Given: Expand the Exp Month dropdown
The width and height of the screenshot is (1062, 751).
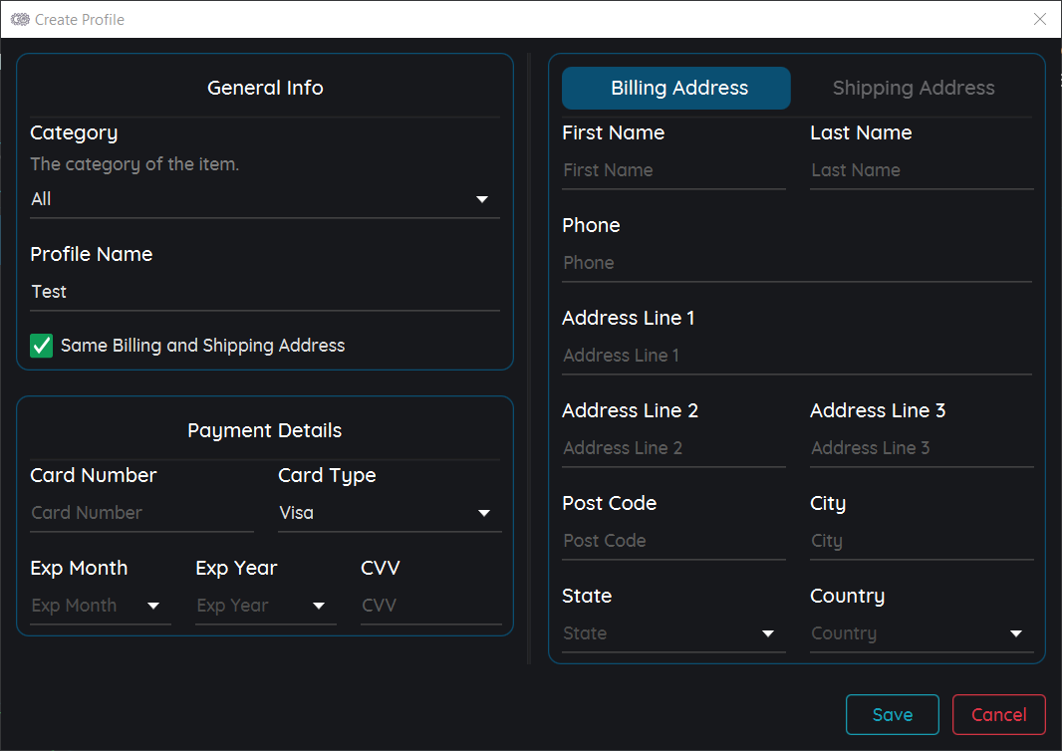Looking at the screenshot, I should tap(100, 605).
